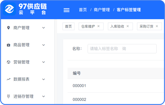Close the 采购订货 tab
This screenshot has width=165, height=105.
coord(157,26)
